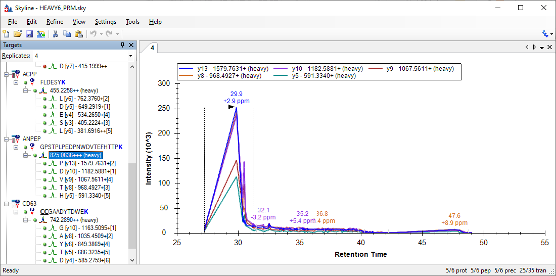Click the Copy icon in the toolbar
Viewport: 556px width, 276px height.
point(67,34)
